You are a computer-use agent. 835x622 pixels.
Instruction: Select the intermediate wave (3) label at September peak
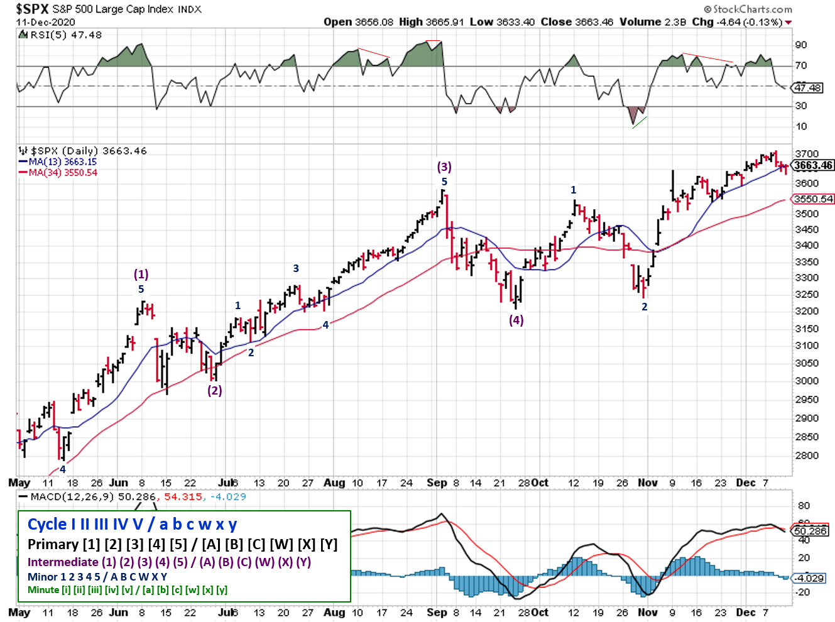tap(444, 166)
